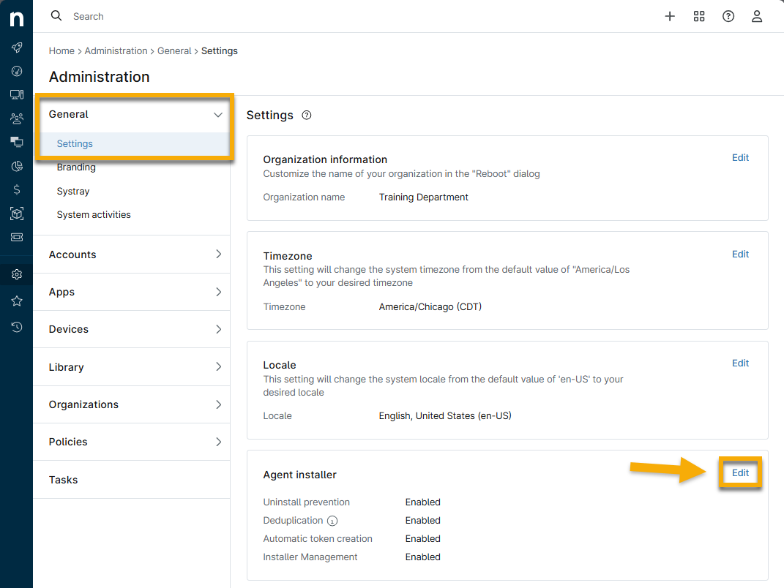The image size is (784, 588).
Task: Expand the Policies section
Action: 217,442
